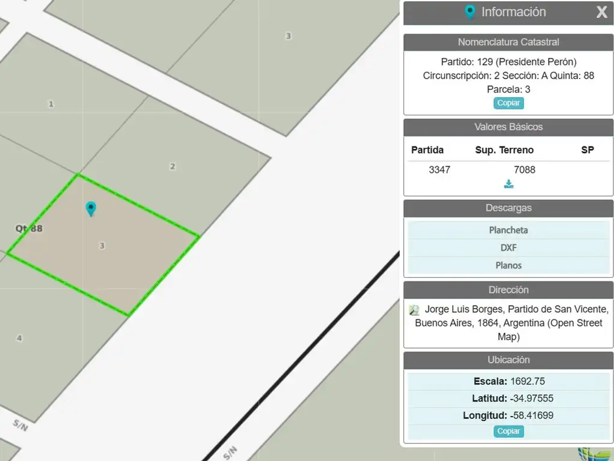Screen dimensions: 614x461
Task: Click the blue location pin on the map
Action: pyautogui.click(x=91, y=208)
